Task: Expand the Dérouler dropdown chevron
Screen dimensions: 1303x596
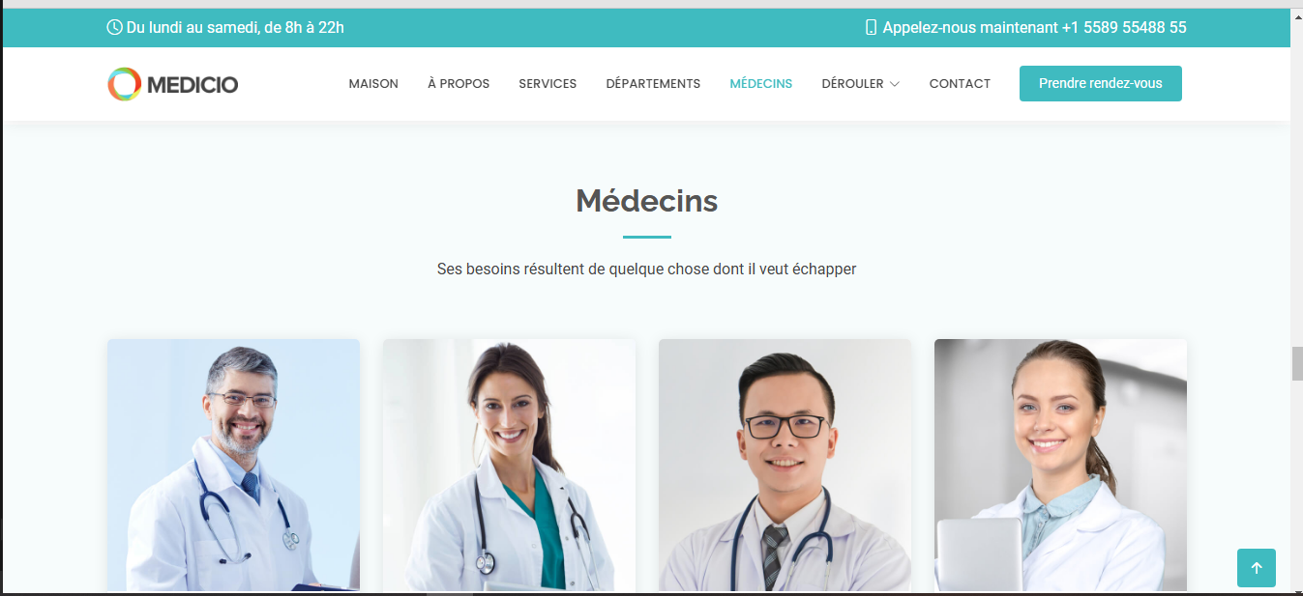Action: tap(895, 84)
